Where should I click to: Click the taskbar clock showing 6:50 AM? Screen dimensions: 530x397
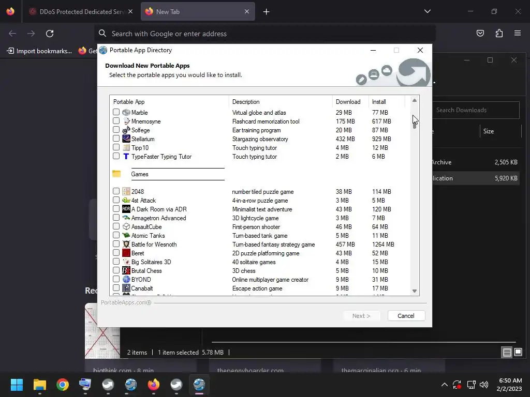509,385
